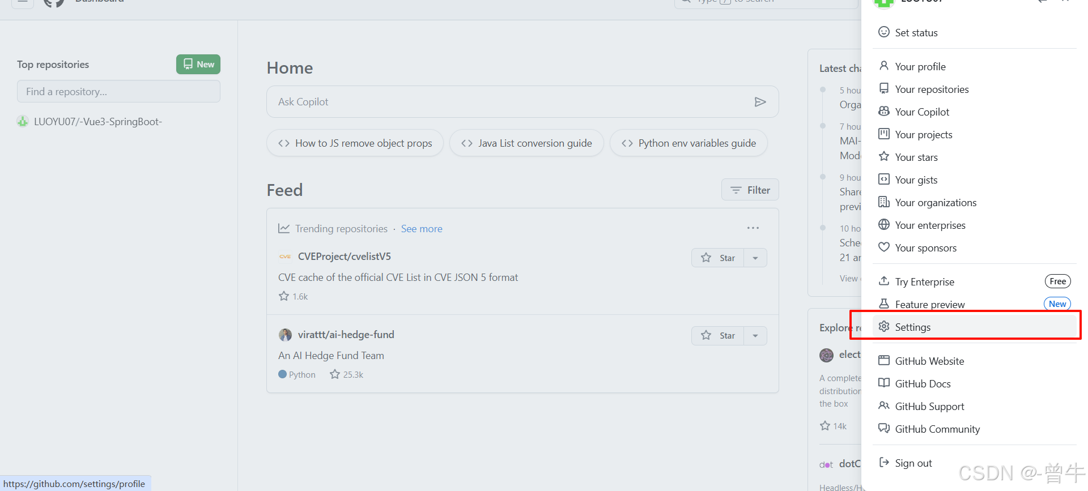Open Your gists entry
Viewport: 1088px width, 491px height.
pyautogui.click(x=974, y=180)
